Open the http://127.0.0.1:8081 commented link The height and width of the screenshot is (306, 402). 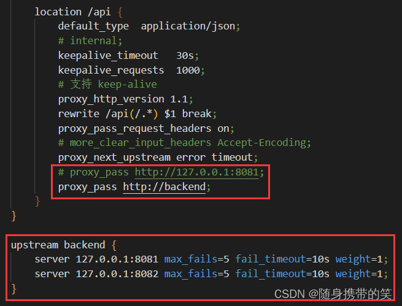[x=196, y=172]
